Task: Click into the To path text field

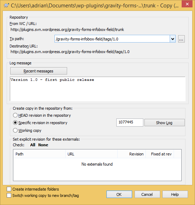Action: 112,39
